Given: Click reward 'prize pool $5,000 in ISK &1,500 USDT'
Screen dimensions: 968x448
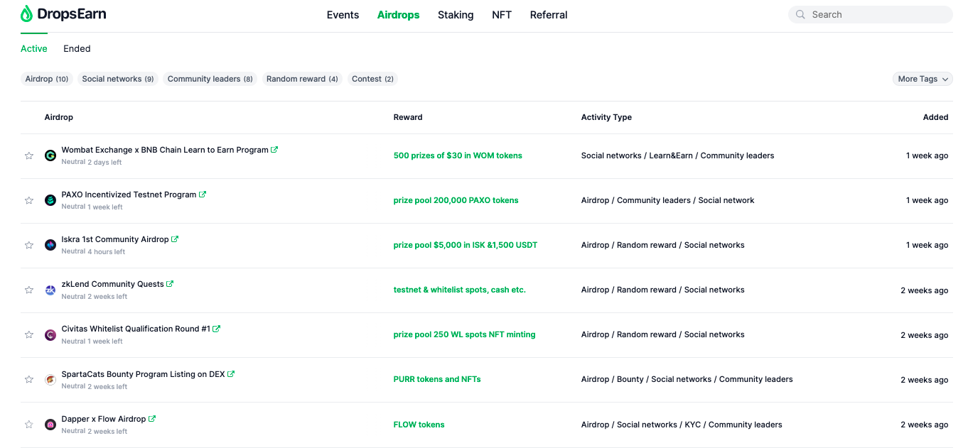Looking at the screenshot, I should click(x=466, y=245).
